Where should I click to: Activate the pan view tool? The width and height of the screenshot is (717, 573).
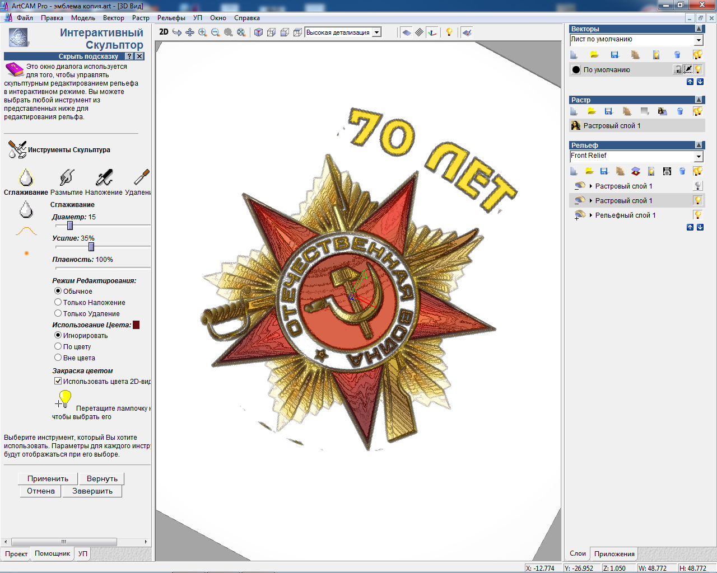click(x=190, y=32)
